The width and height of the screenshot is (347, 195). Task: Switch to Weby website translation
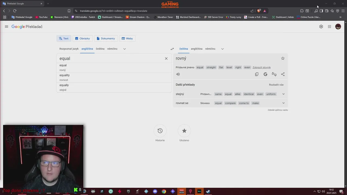127,38
